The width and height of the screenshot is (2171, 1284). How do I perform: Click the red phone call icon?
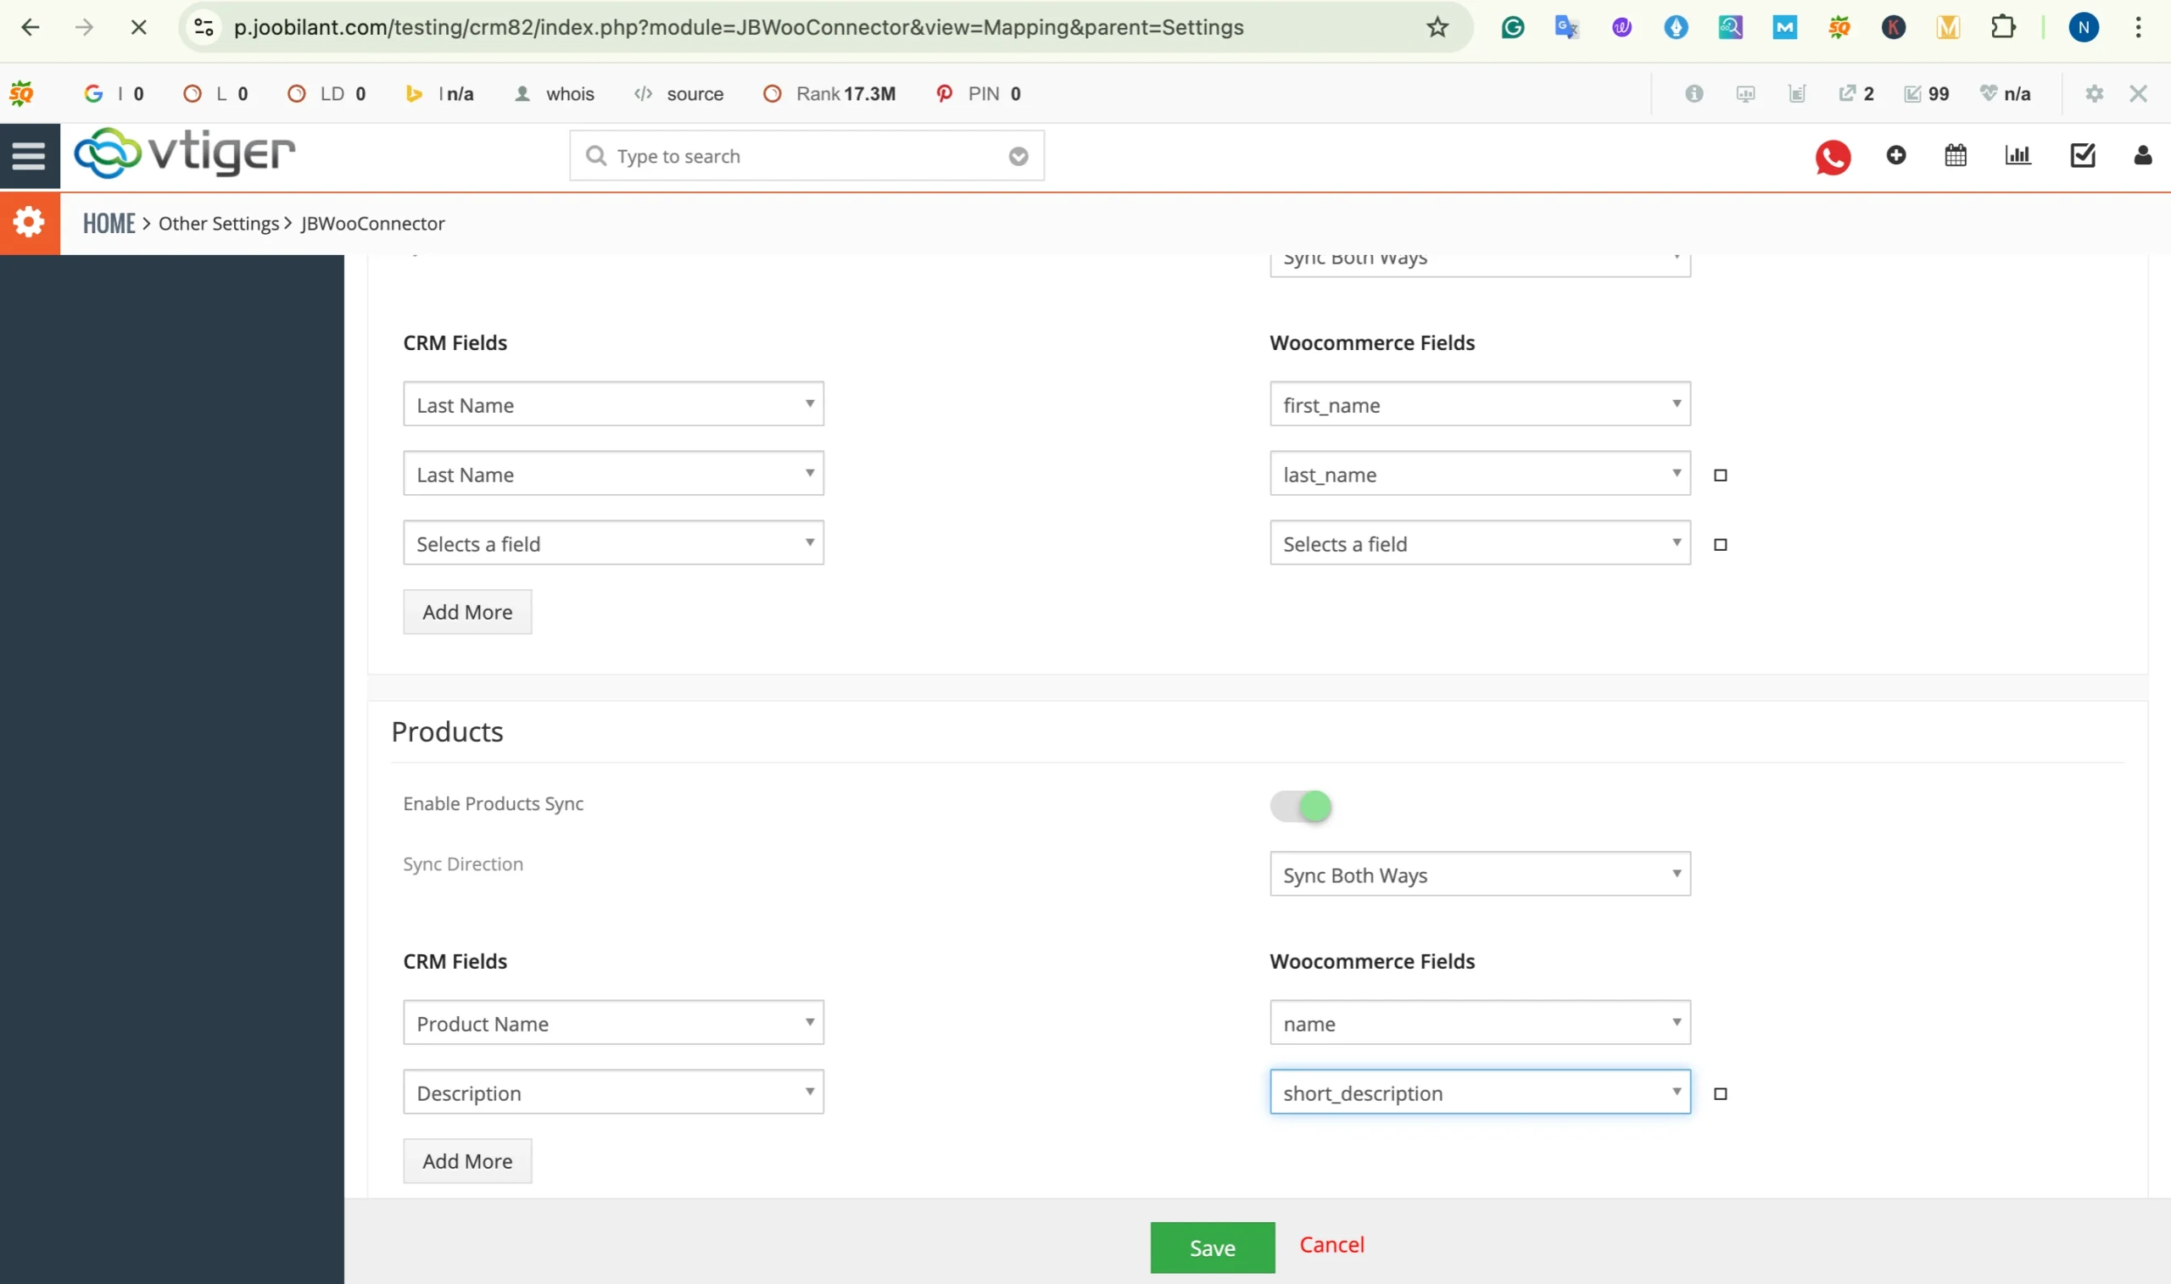pyautogui.click(x=1833, y=157)
